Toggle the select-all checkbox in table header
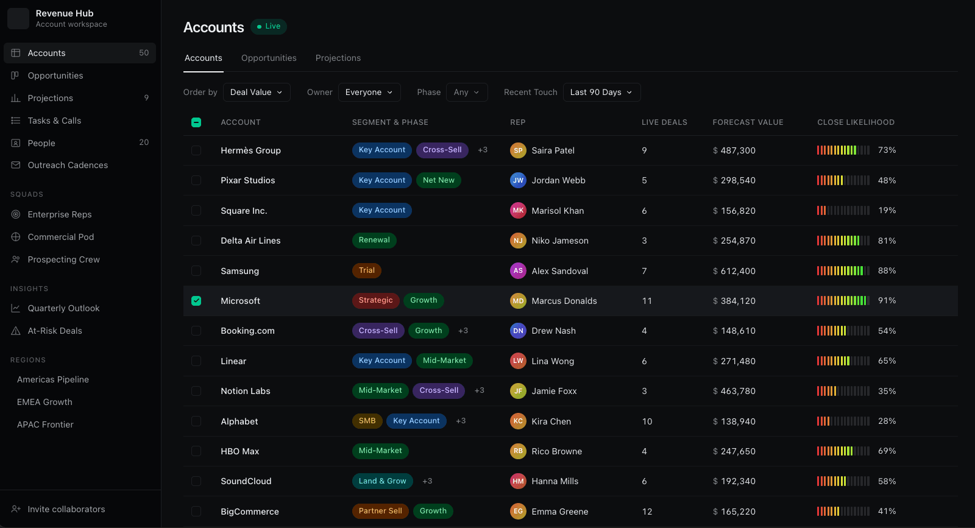The height and width of the screenshot is (528, 975). click(x=196, y=122)
